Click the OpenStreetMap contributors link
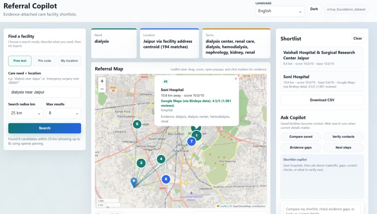The height and width of the screenshot is (214, 377). [x=249, y=207]
